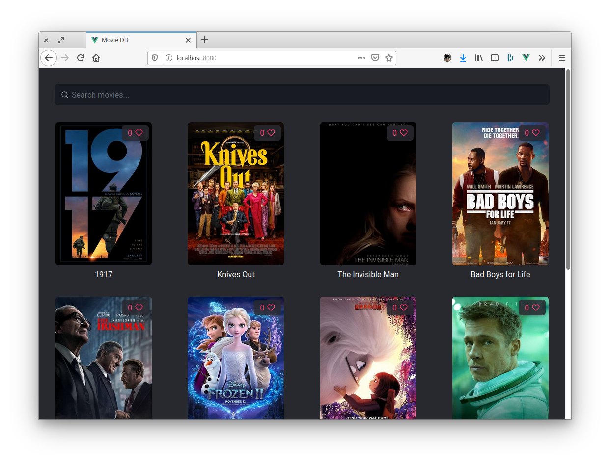Like Knives Out using its heart button

[x=267, y=133]
